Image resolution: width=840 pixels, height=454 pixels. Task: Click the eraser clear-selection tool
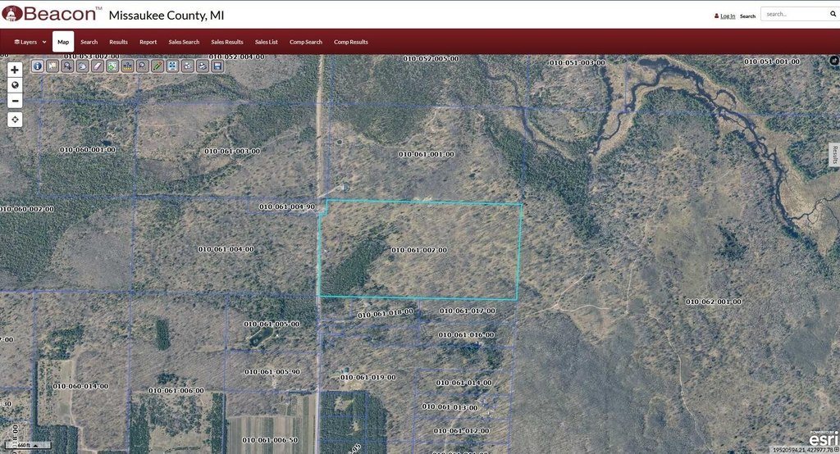pos(98,66)
